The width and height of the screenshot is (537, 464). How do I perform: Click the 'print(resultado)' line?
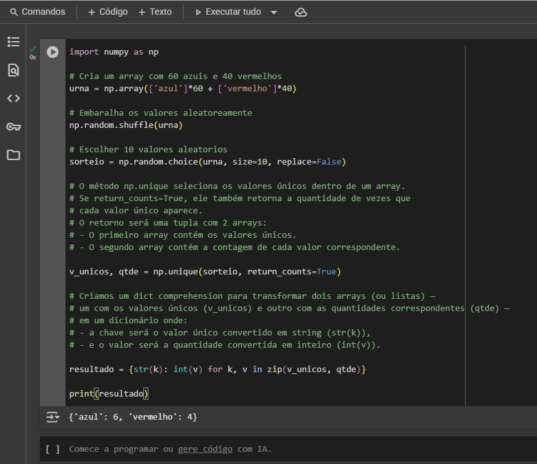click(109, 393)
